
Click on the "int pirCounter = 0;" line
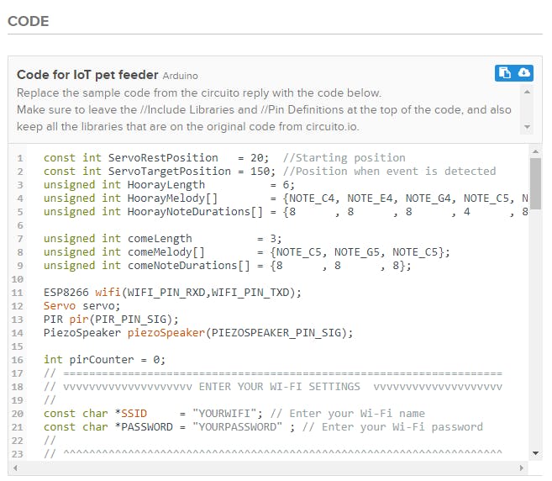click(x=104, y=359)
